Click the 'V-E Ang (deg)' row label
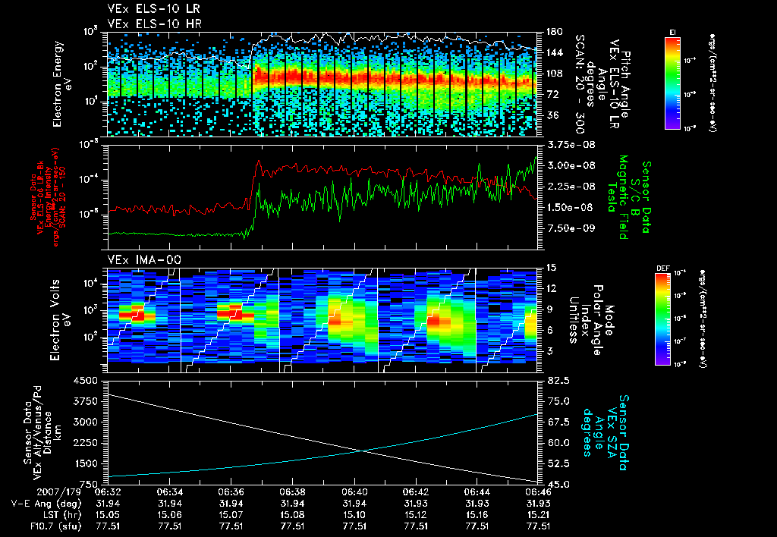 click(46, 504)
